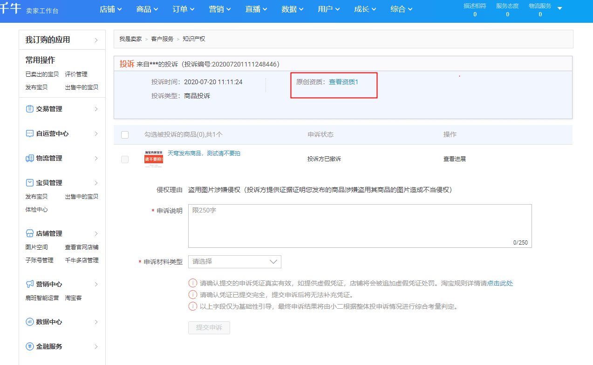Open 点击此处 link for Taobao rules details
The image size is (593, 365).
pyautogui.click(x=501, y=283)
